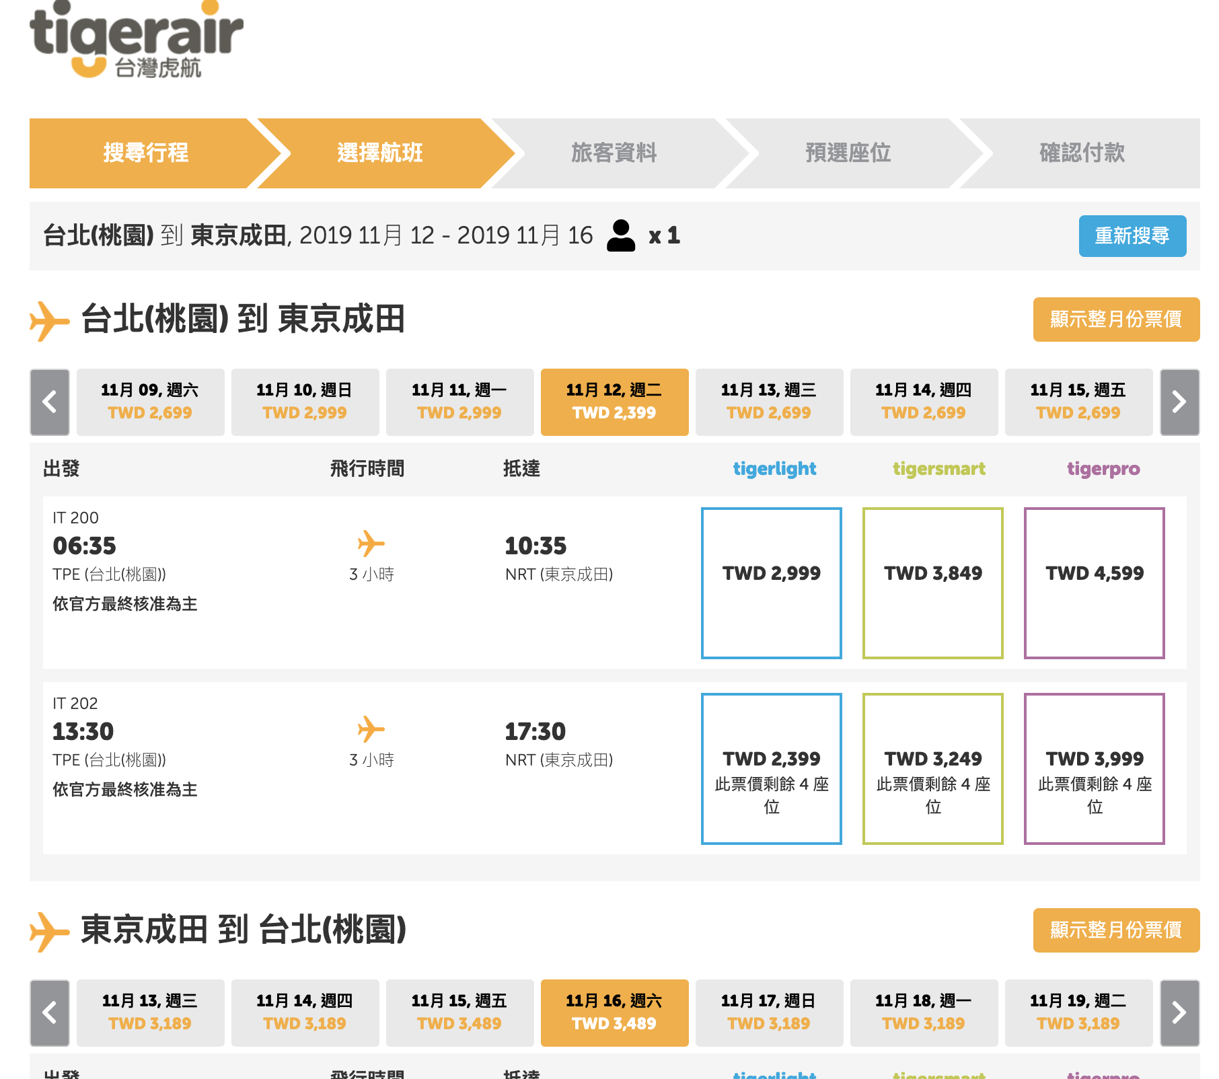Select outbound date 11月 13 週三

pyautogui.click(x=770, y=402)
